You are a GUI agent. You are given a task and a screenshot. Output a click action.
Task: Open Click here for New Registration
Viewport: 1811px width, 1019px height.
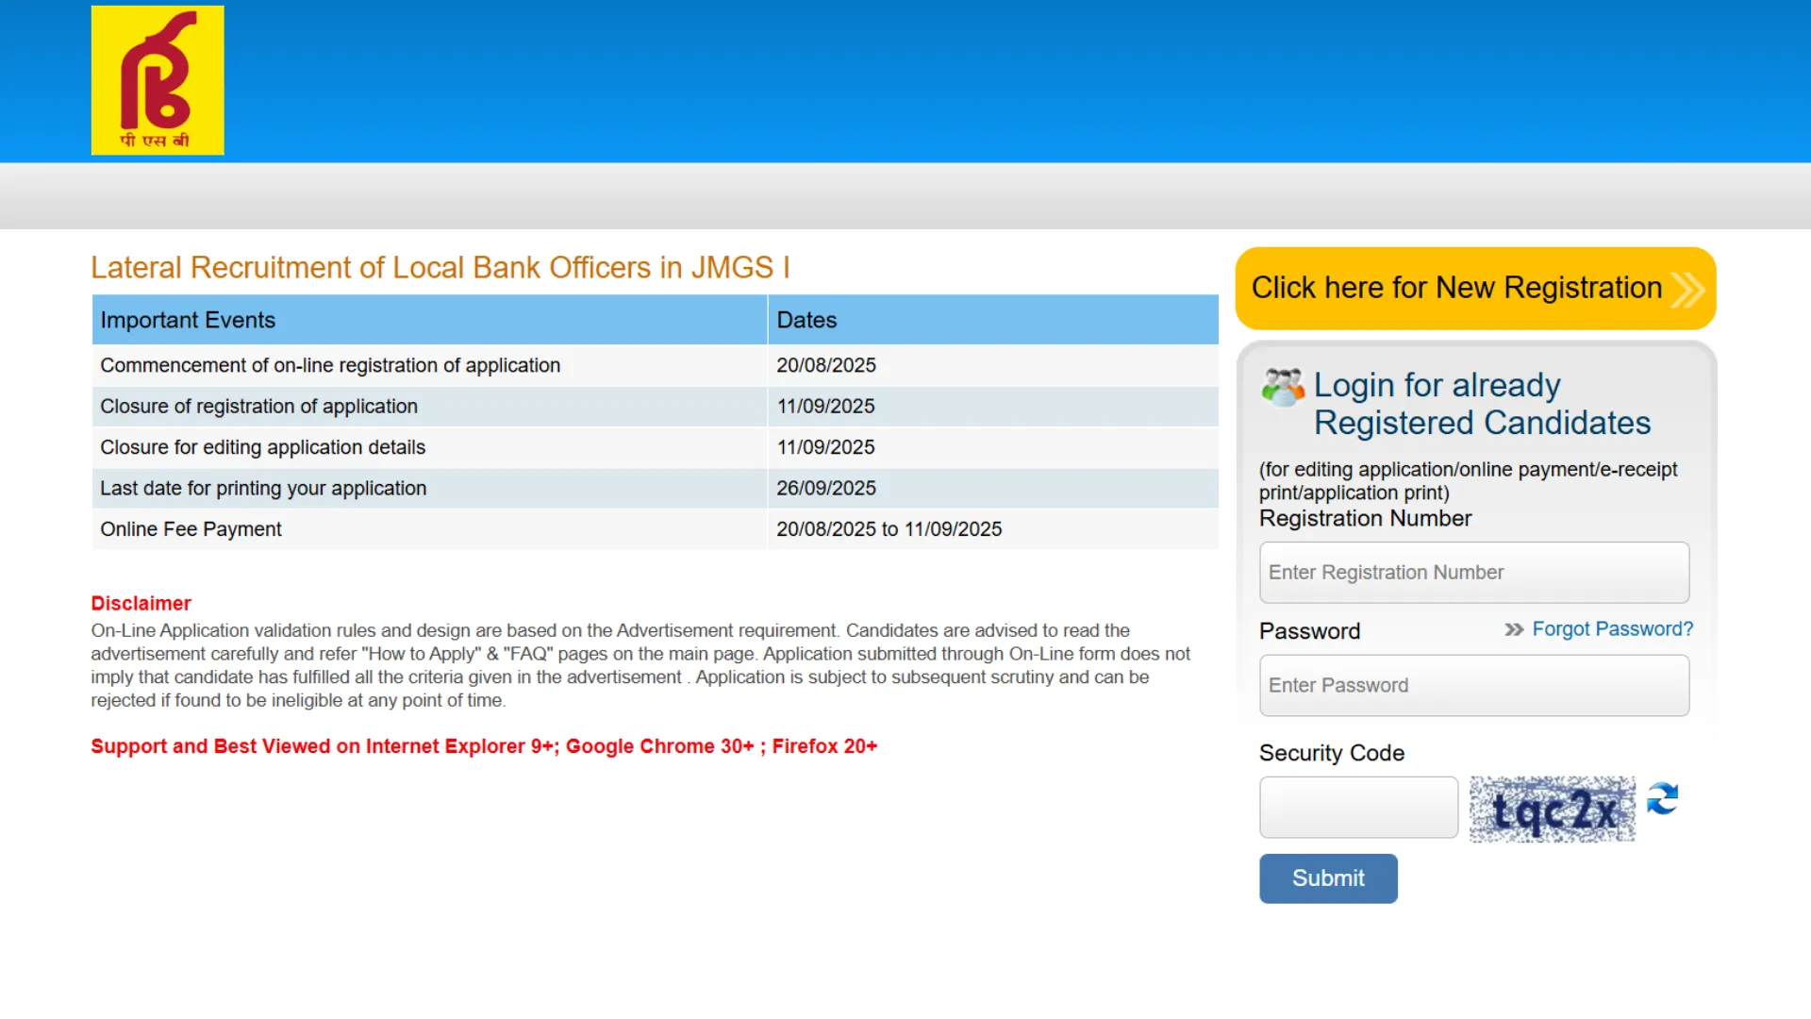click(x=1456, y=288)
